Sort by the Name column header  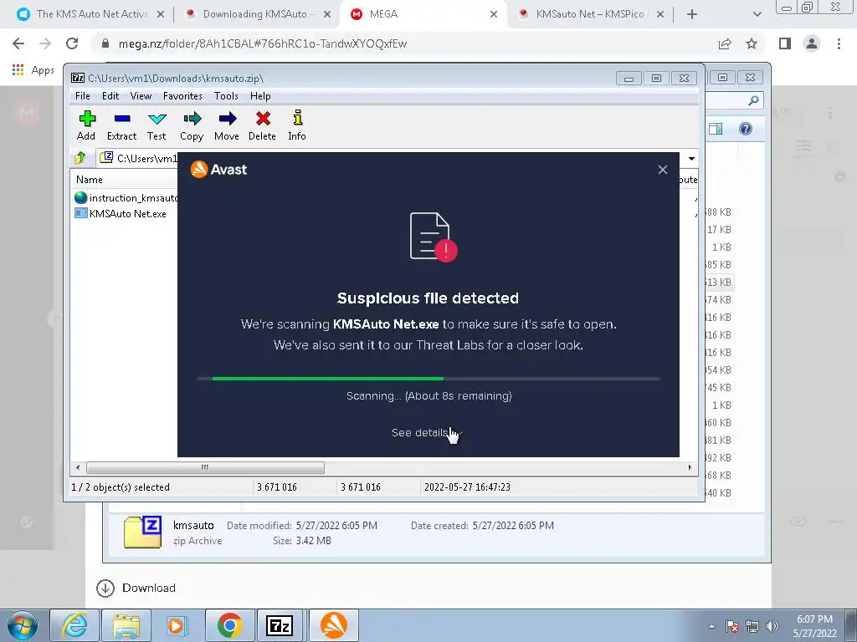89,180
